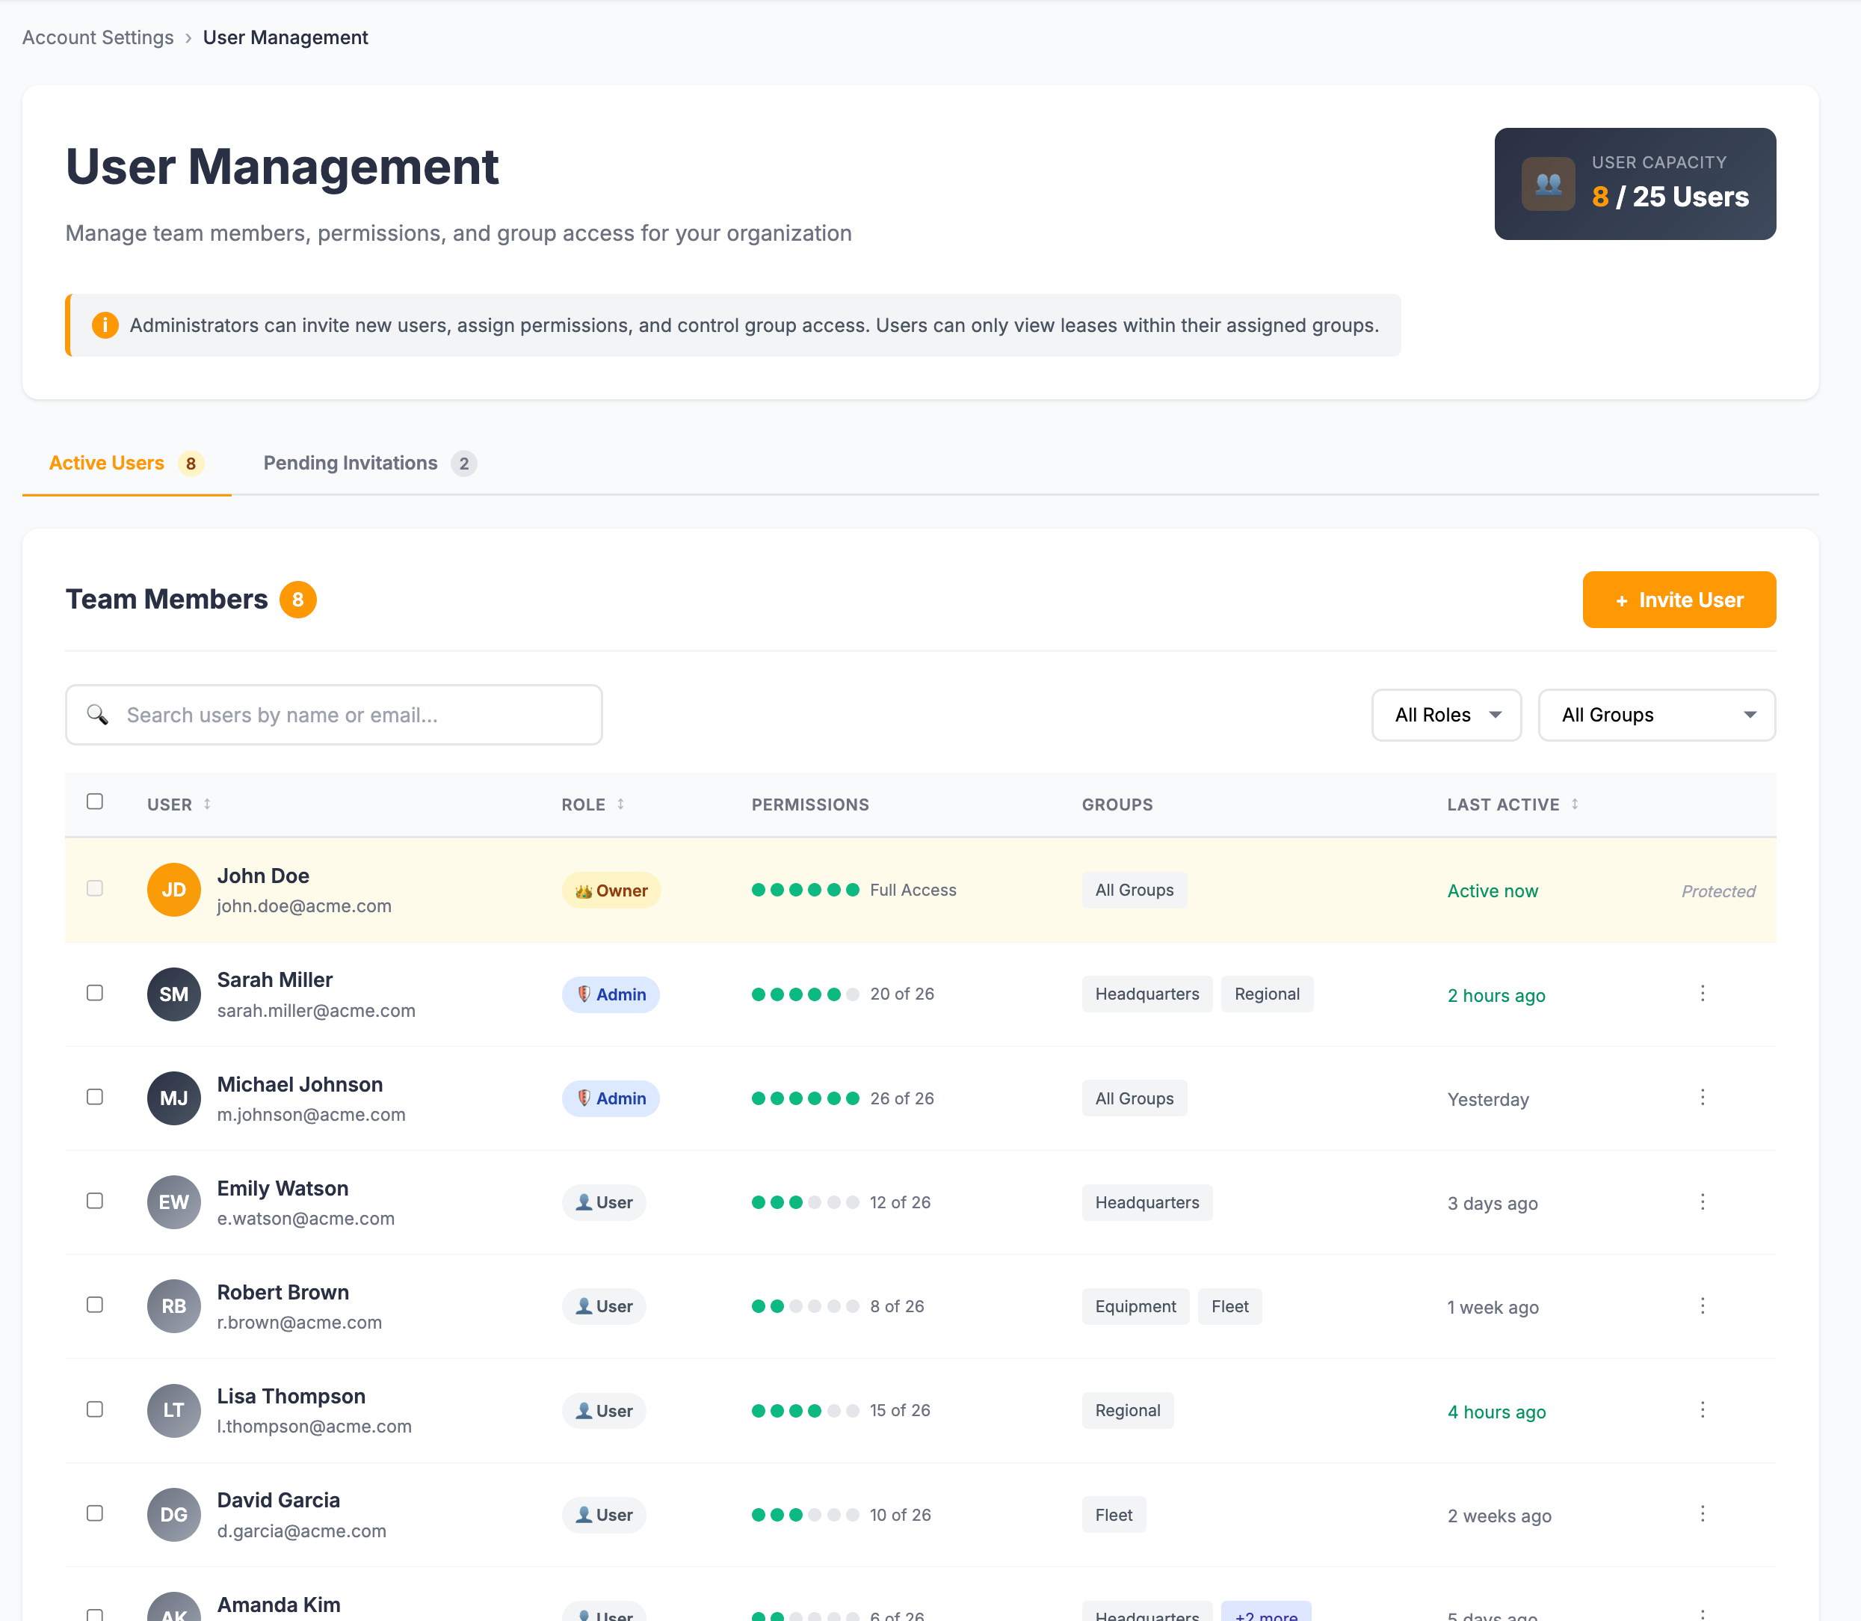This screenshot has width=1861, height=1621.
Task: Click the Invite User button
Action: (1679, 600)
